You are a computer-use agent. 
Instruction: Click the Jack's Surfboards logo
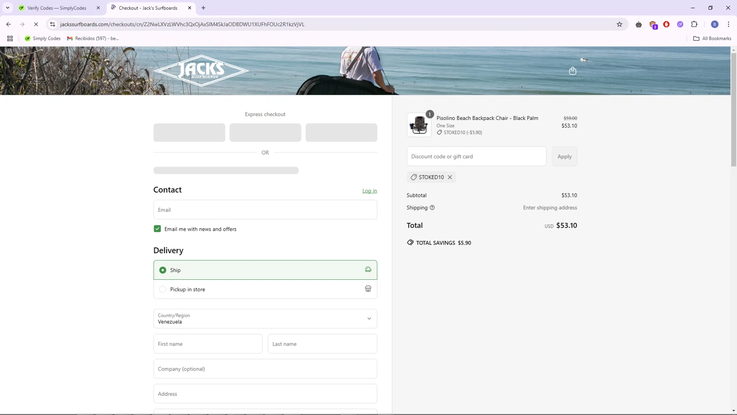click(201, 71)
